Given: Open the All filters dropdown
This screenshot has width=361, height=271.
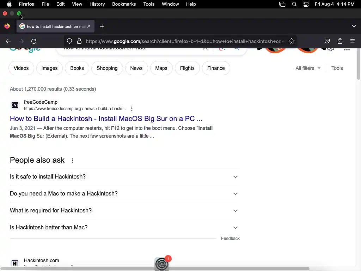Looking at the screenshot, I should click(x=308, y=68).
